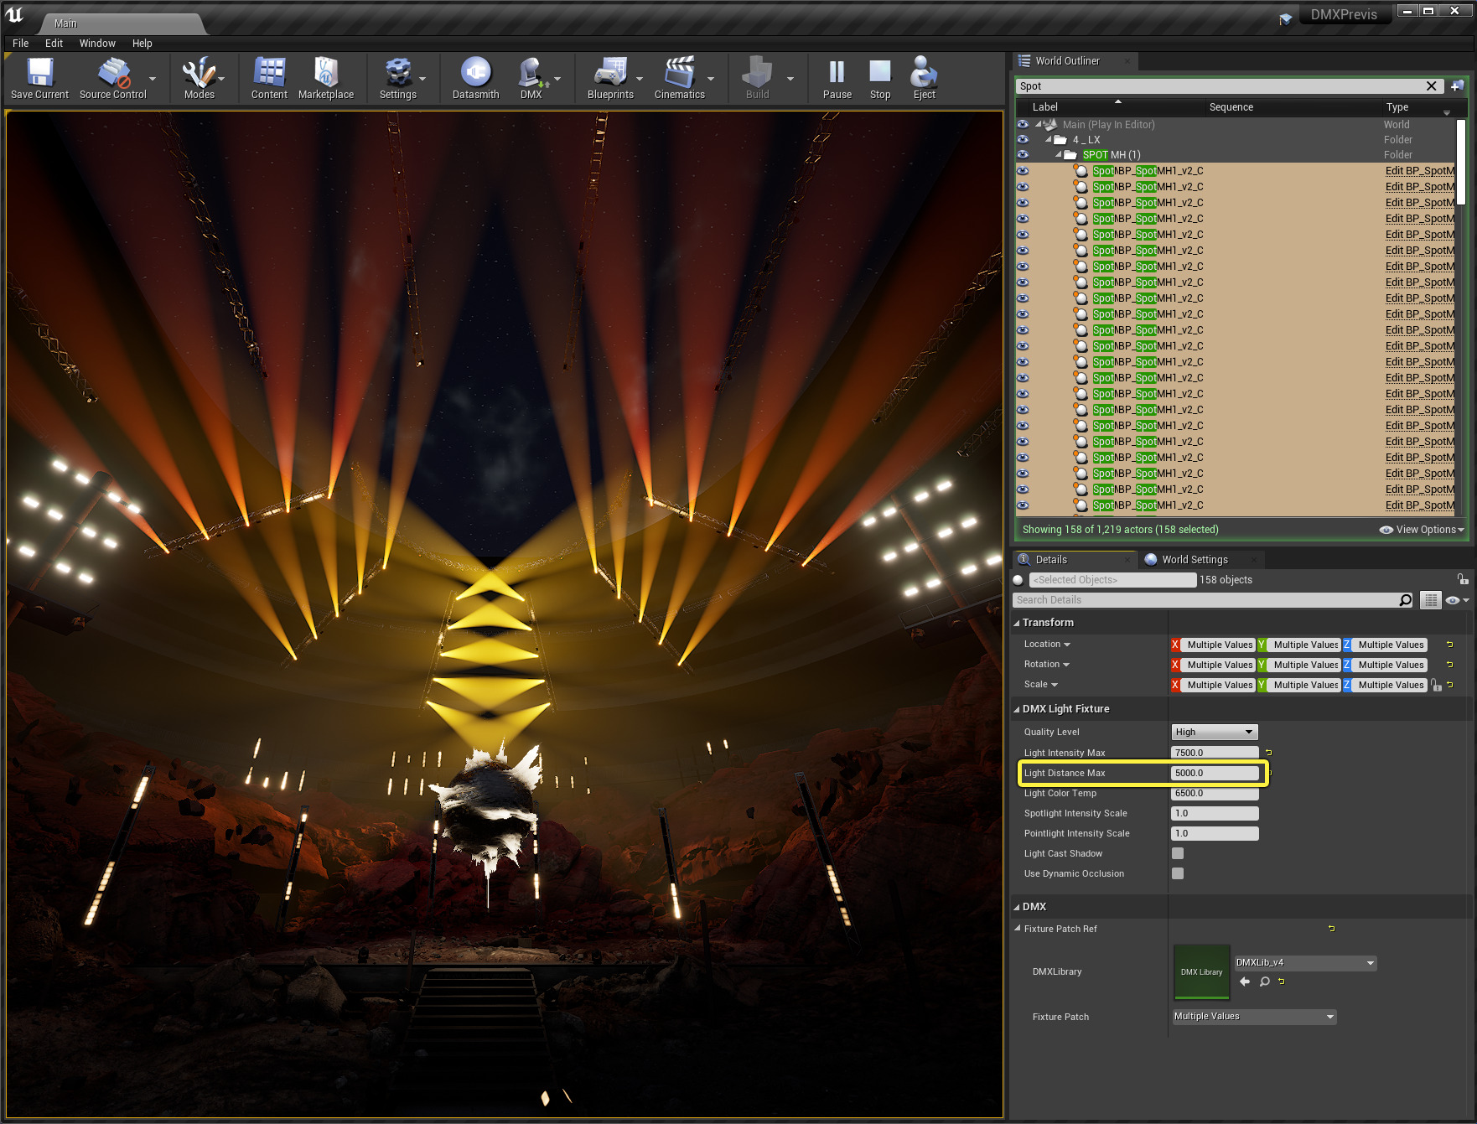Screen dimensions: 1477x1124
Task: Click the Light Distance Max value field
Action: pos(1214,773)
